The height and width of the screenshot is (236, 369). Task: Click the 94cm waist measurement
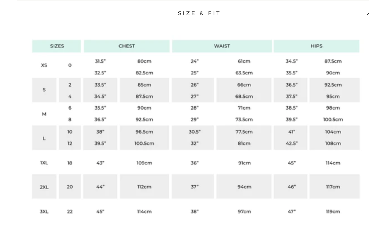(x=244, y=187)
